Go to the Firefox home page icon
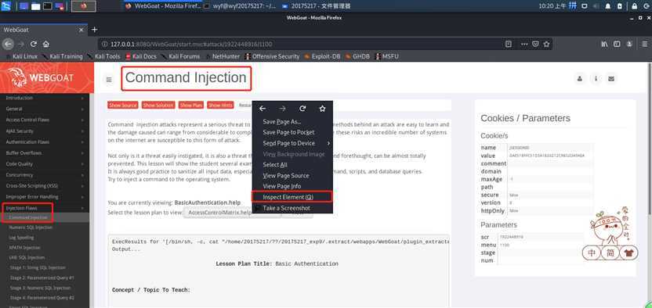The width and height of the screenshot is (652, 308). pos(45,44)
